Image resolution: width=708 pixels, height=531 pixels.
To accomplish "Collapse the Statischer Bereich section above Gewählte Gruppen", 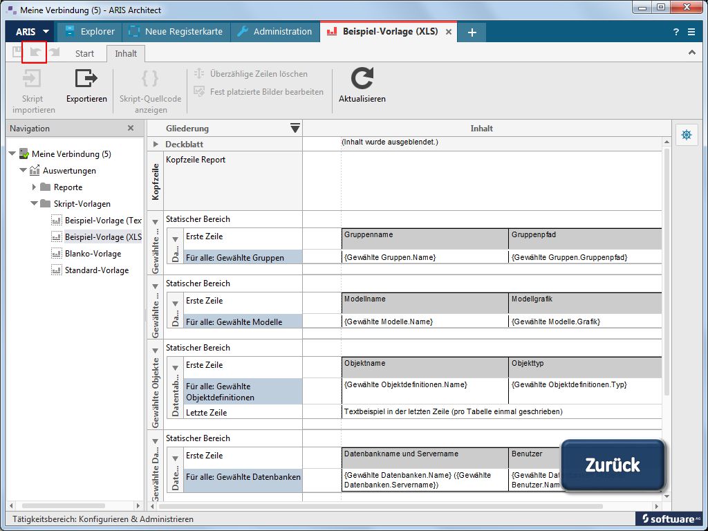I will [156, 222].
